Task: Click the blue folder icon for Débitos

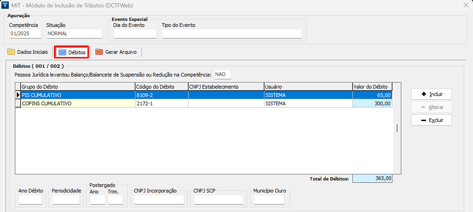Action: [62, 52]
